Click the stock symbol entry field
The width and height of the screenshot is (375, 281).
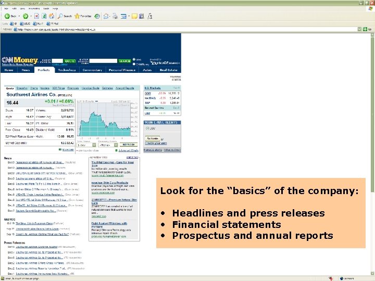(57, 61)
